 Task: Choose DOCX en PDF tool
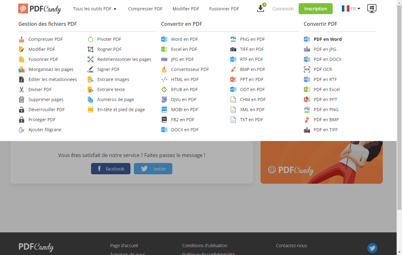point(185,130)
